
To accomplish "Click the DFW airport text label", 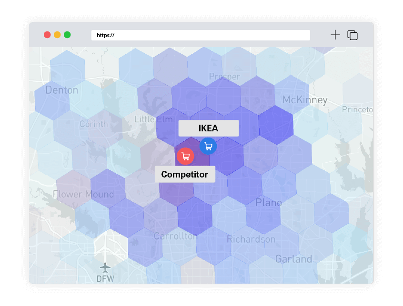I will click(x=105, y=279).
